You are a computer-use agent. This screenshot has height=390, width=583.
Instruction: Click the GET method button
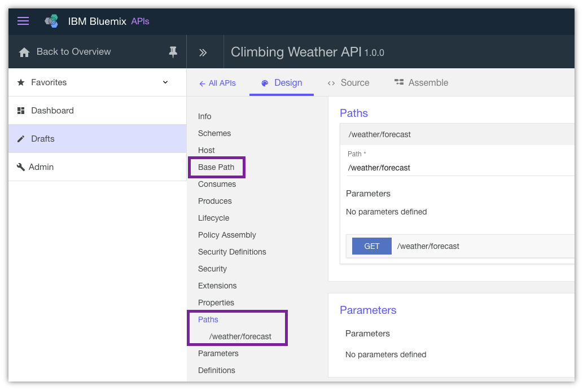(371, 246)
